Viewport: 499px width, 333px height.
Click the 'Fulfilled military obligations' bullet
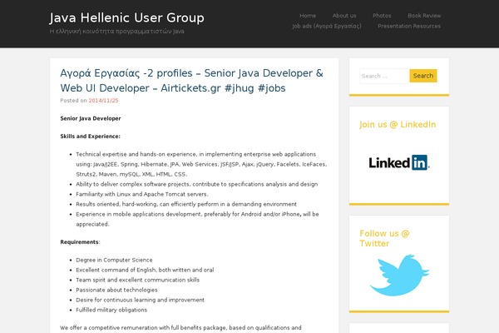click(x=111, y=310)
